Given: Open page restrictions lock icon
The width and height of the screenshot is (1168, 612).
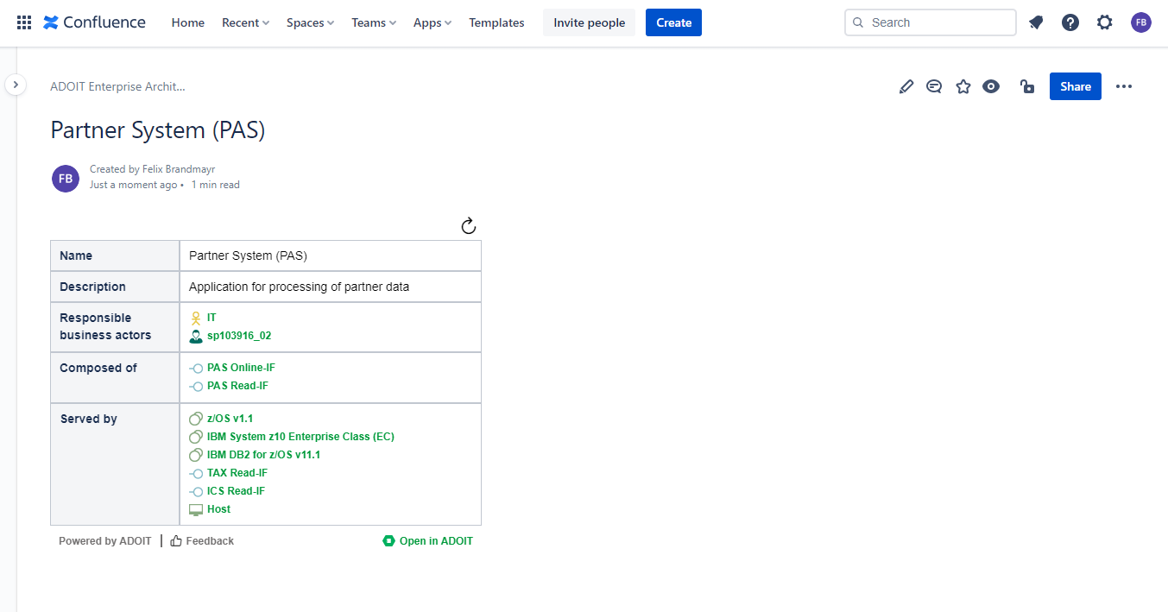Looking at the screenshot, I should click(x=1027, y=86).
